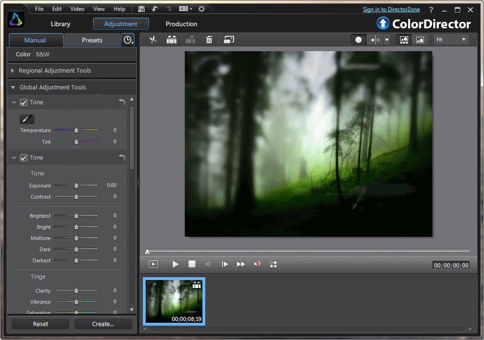484x340 pixels.
Task: Click the trash delete icon
Action: [209, 40]
